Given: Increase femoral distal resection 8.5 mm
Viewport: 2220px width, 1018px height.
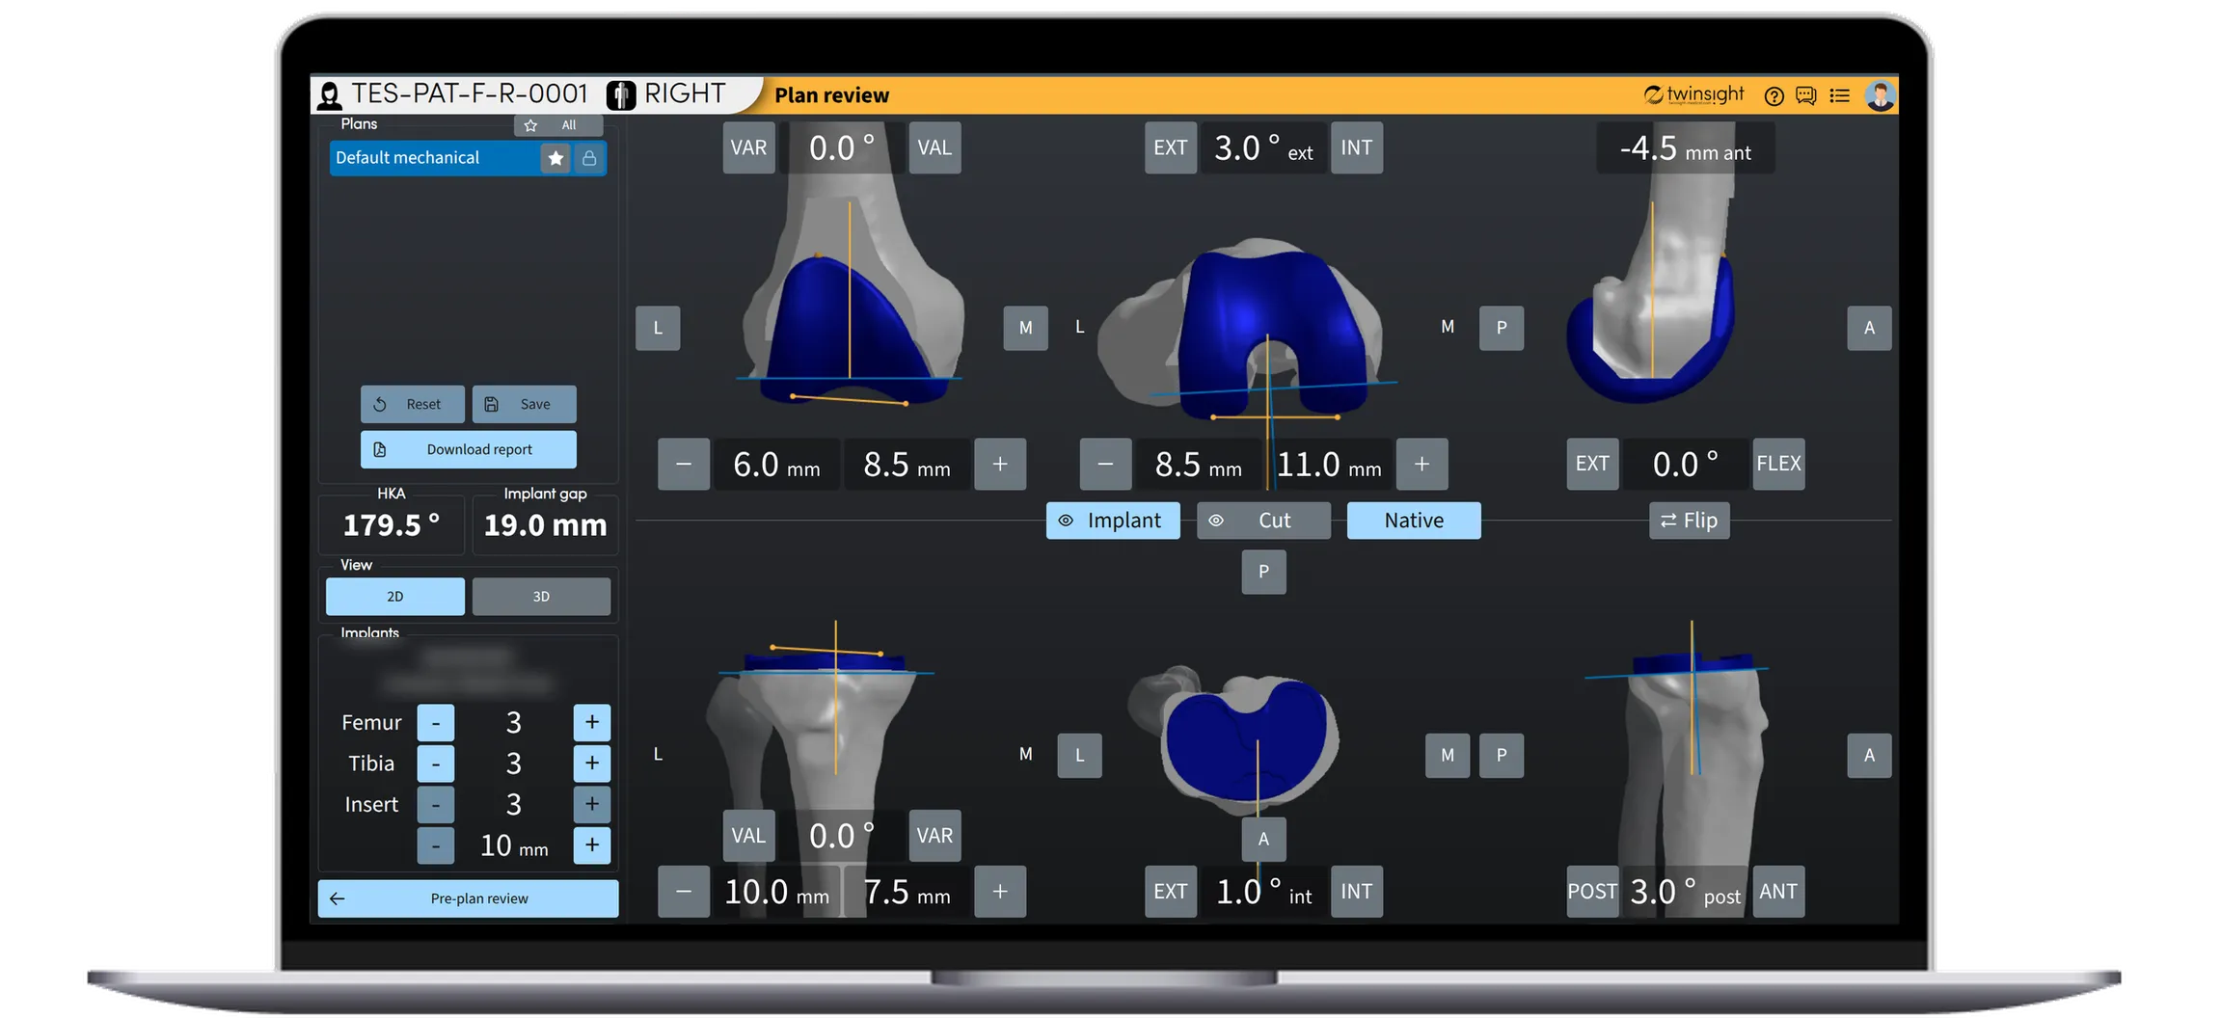Looking at the screenshot, I should point(1000,464).
